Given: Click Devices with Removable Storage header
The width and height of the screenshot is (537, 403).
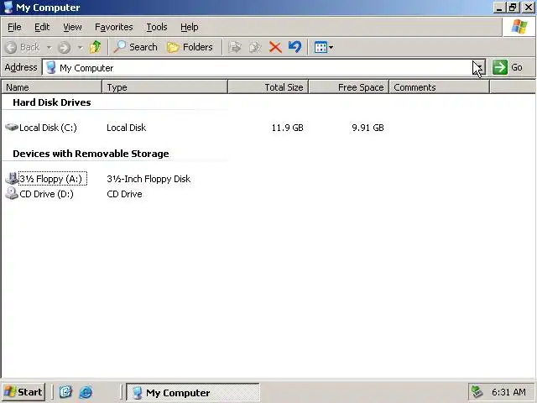Looking at the screenshot, I should point(91,154).
